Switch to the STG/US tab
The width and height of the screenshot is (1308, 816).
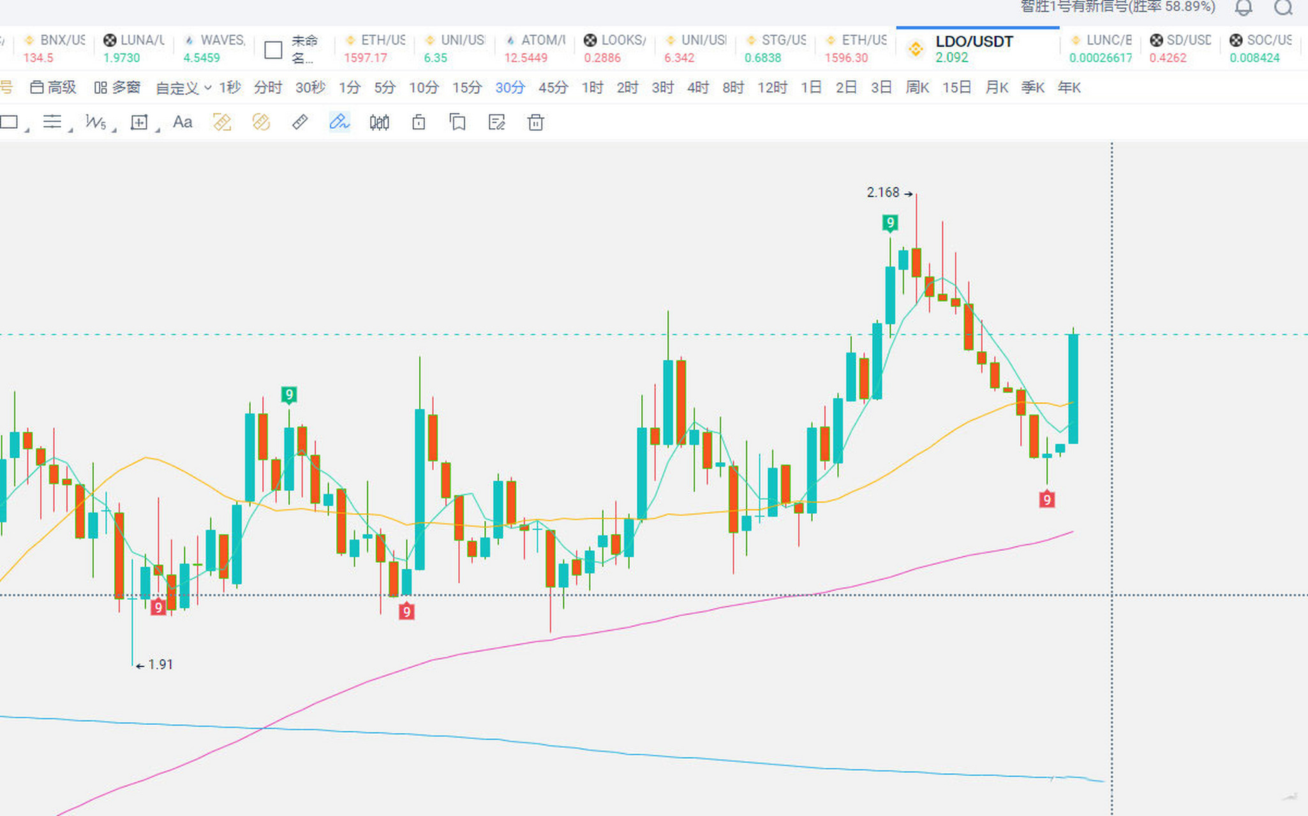[775, 48]
